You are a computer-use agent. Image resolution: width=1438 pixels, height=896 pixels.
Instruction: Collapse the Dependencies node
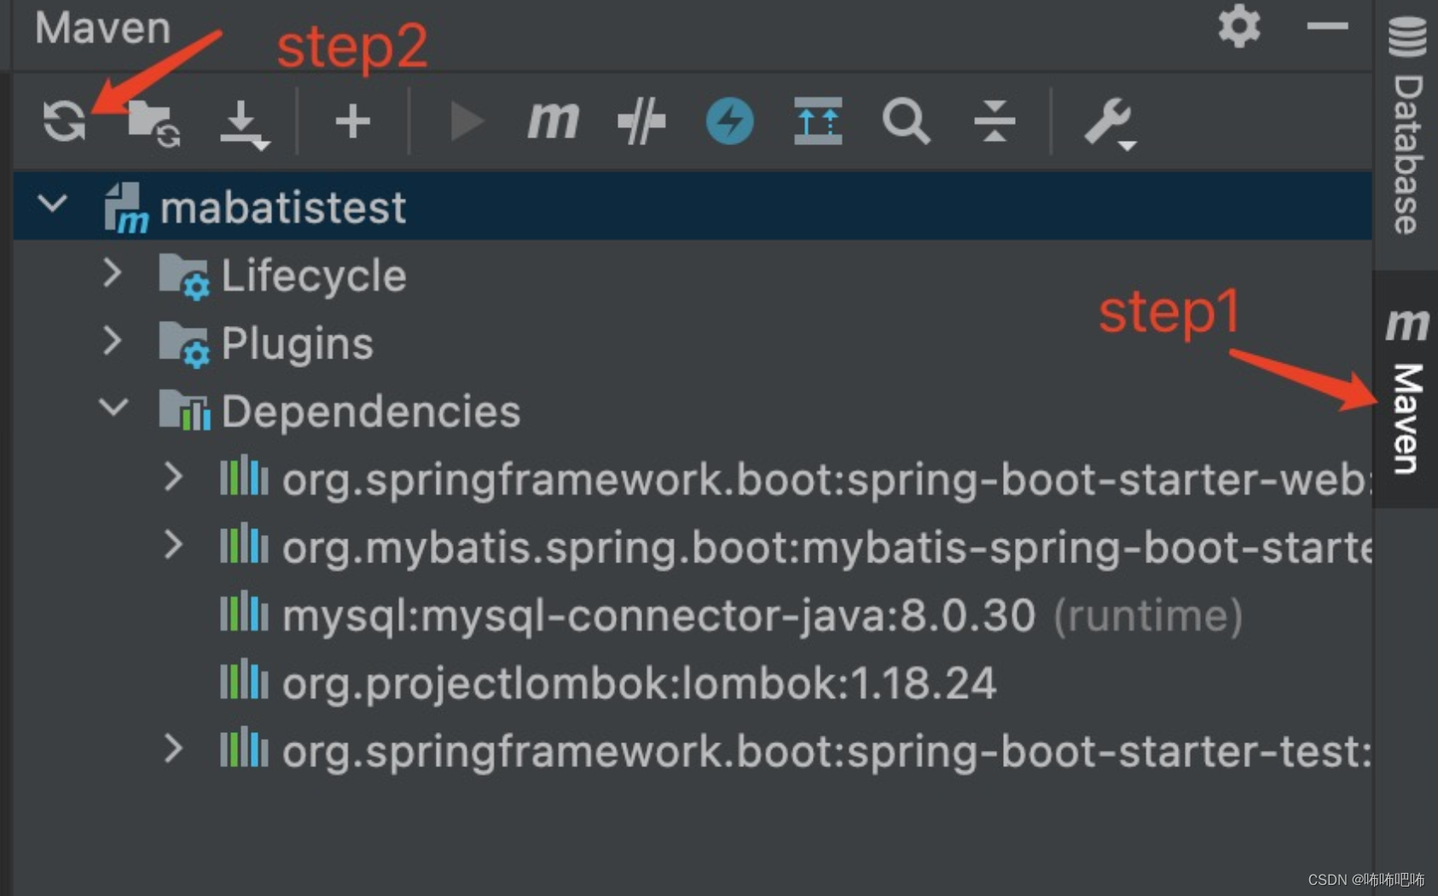click(x=113, y=407)
